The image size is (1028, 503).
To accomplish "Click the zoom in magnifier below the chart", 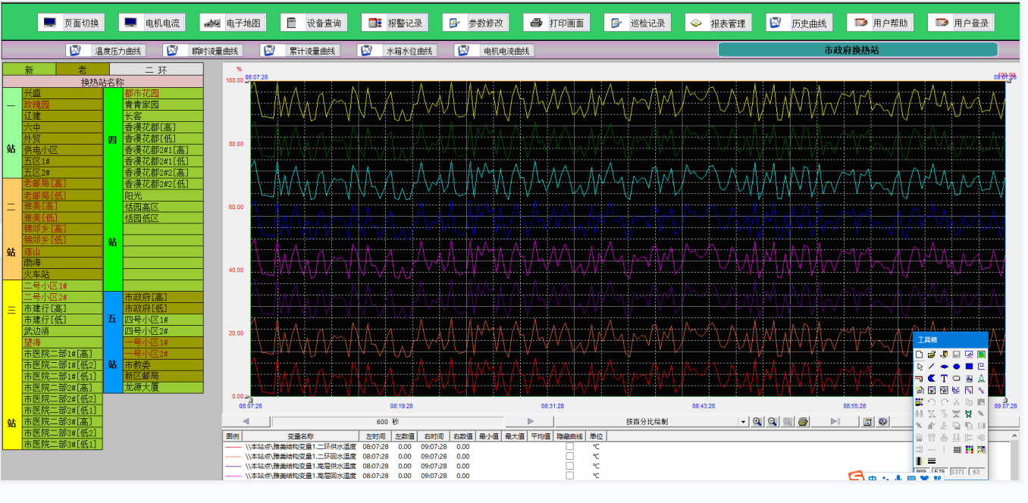I will [757, 422].
